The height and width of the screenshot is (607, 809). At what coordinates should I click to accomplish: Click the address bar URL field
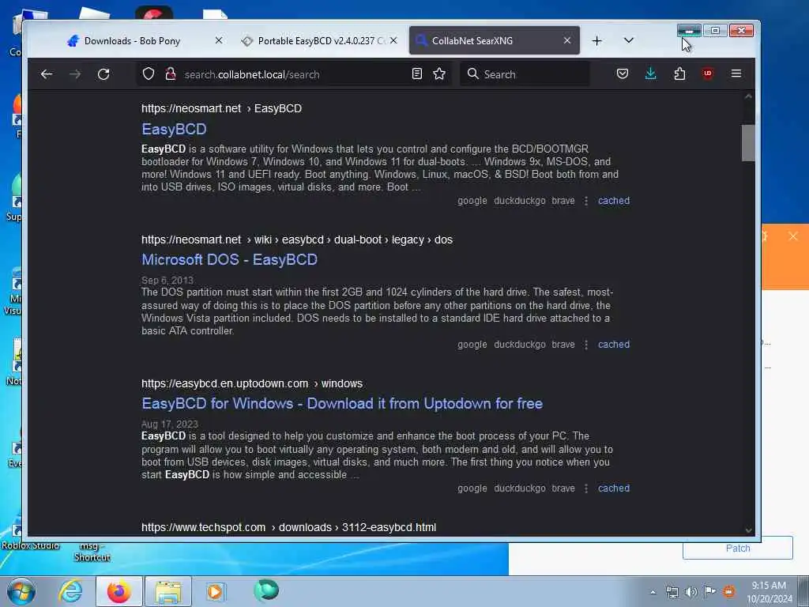click(x=294, y=74)
